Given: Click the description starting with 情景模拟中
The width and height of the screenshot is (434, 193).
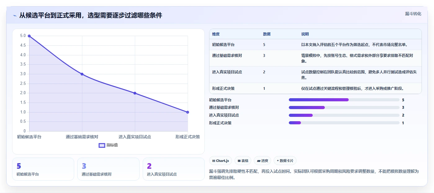Looking at the screenshot, I should [x=357, y=58].
